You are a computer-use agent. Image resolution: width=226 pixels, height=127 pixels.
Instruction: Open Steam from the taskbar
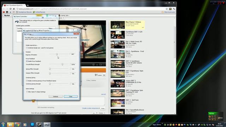coord(39,125)
